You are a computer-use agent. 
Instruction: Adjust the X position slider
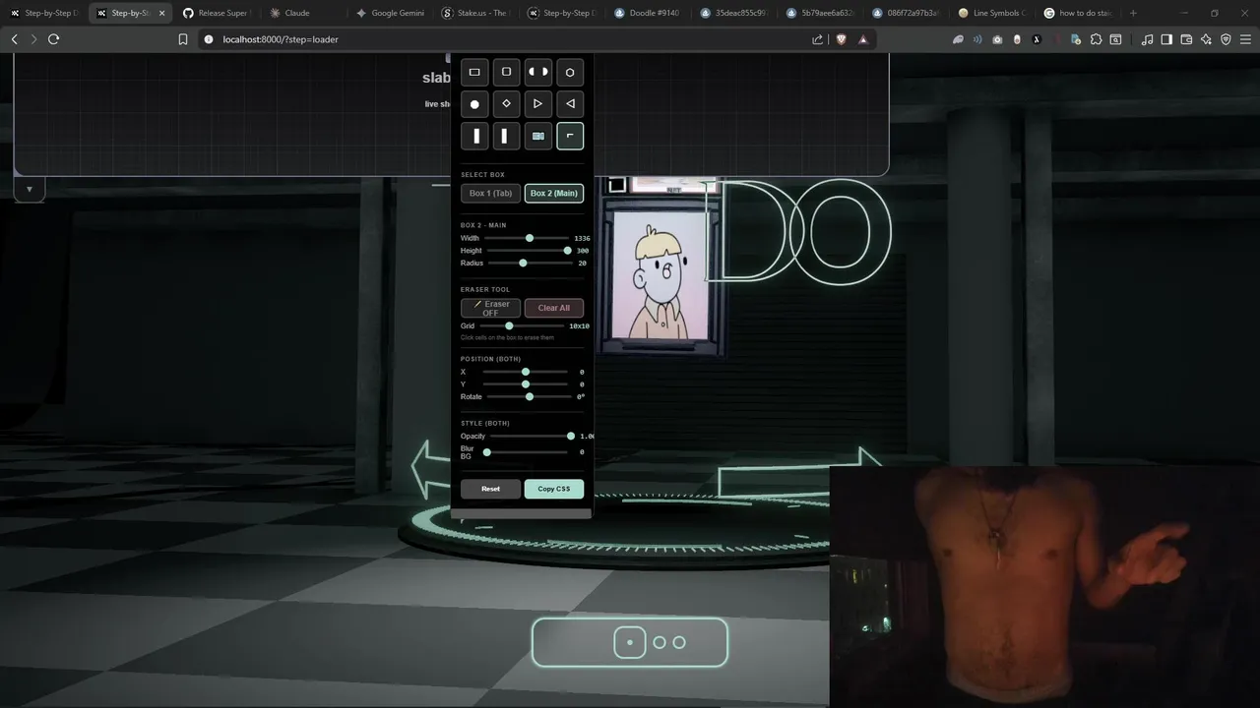coord(526,372)
